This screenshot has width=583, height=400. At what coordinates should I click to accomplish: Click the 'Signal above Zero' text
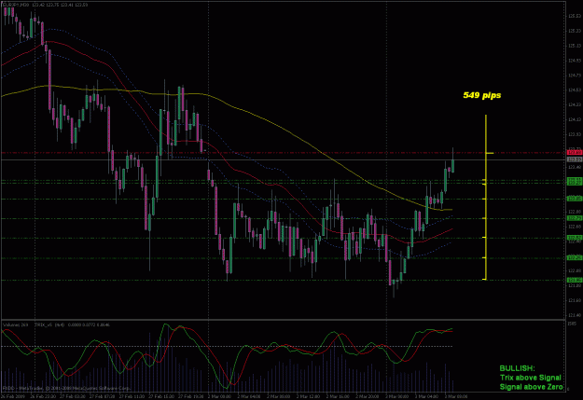[x=531, y=387]
